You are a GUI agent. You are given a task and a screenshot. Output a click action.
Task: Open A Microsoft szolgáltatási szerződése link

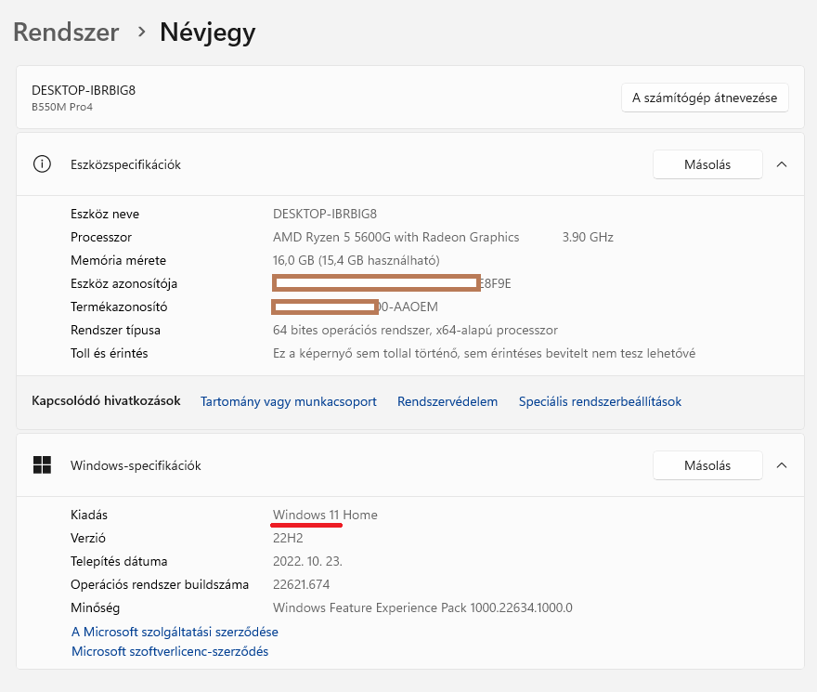(x=175, y=632)
